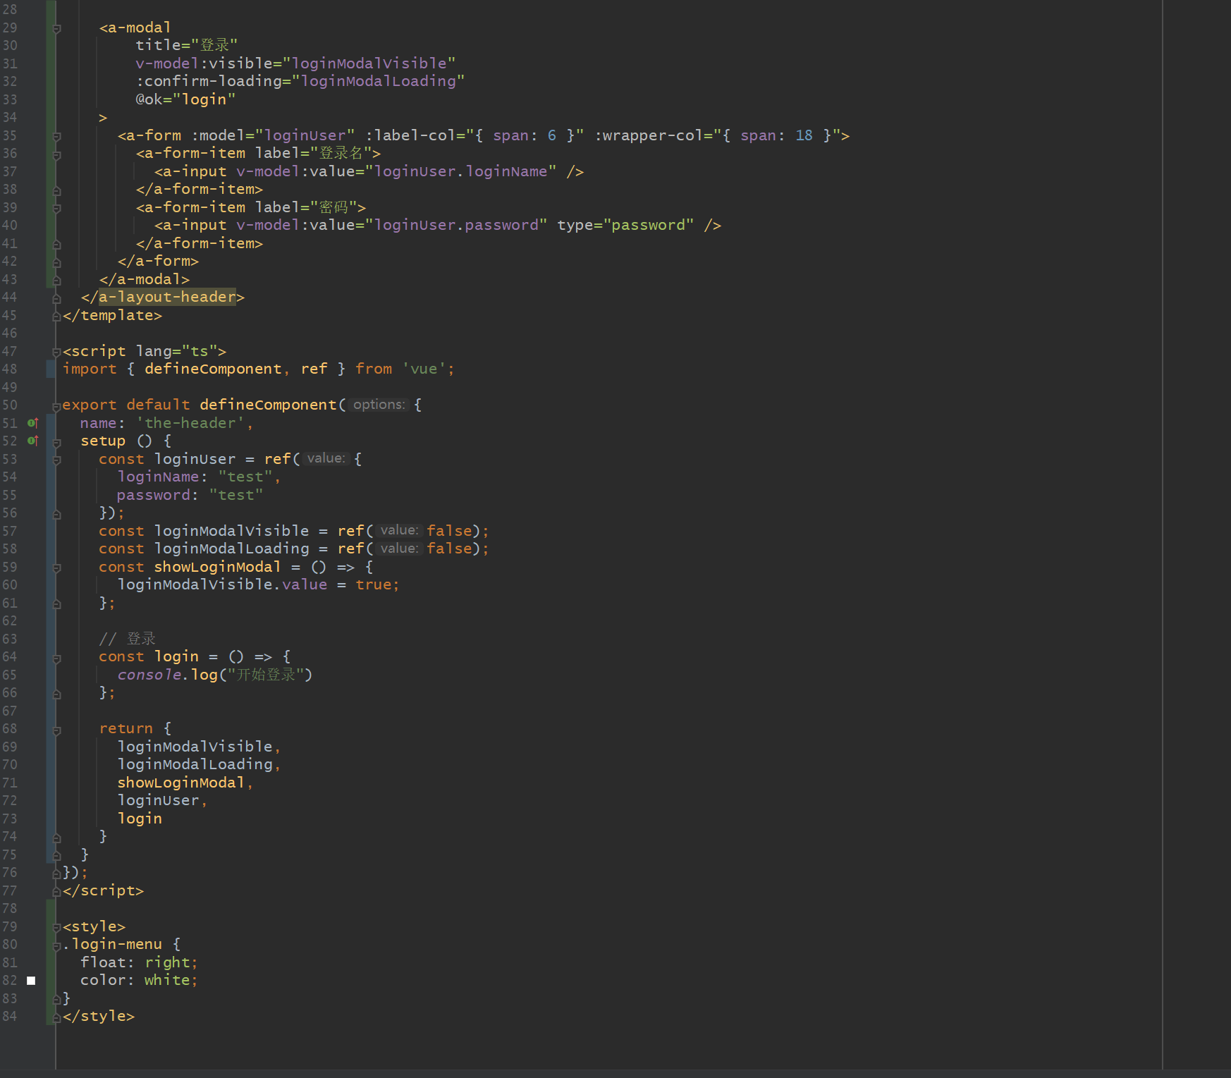Click the fold end marker at closing style tag

click(57, 1017)
